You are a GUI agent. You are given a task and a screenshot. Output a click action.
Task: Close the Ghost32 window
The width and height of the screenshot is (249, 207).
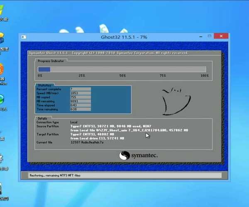click(x=221, y=36)
